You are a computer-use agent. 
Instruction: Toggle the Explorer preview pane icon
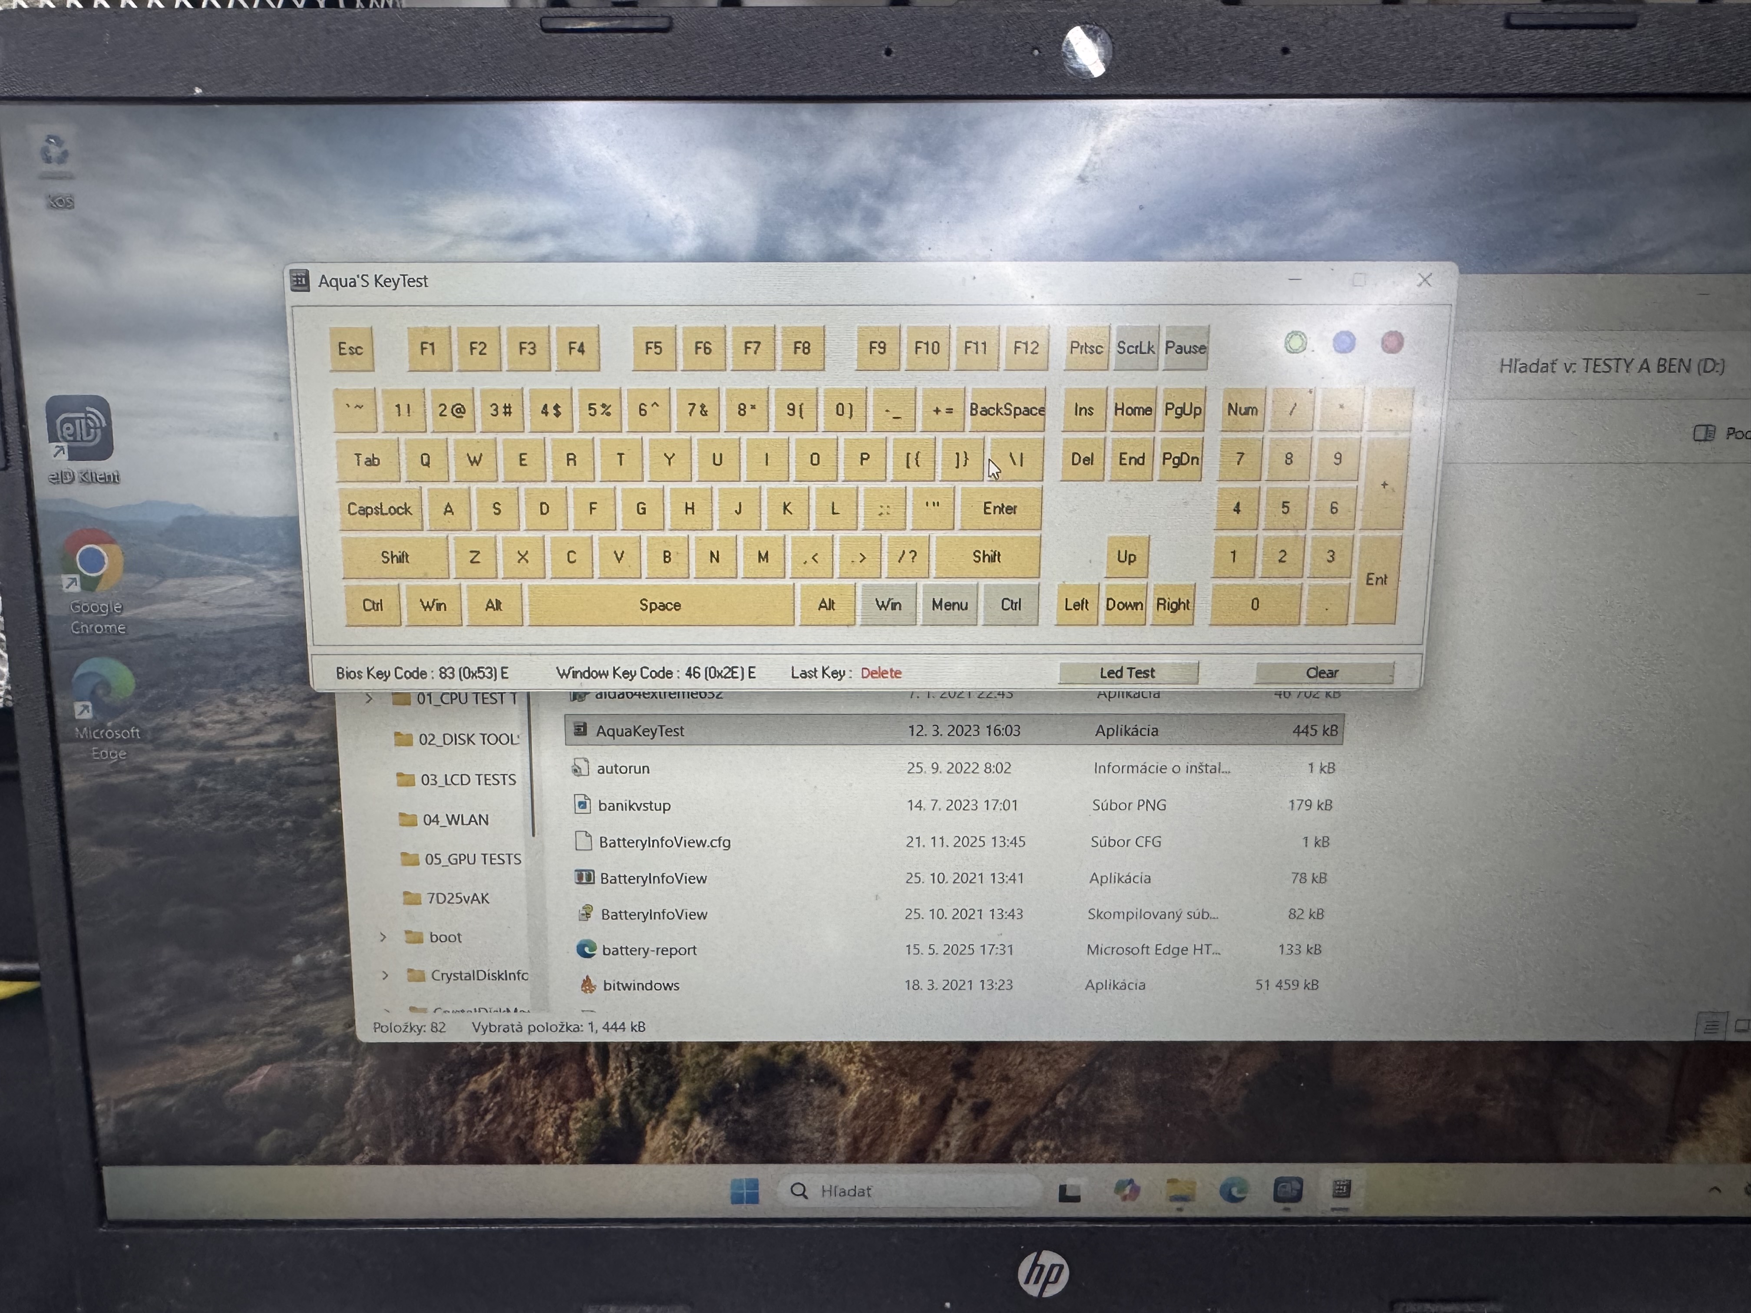tap(1704, 433)
